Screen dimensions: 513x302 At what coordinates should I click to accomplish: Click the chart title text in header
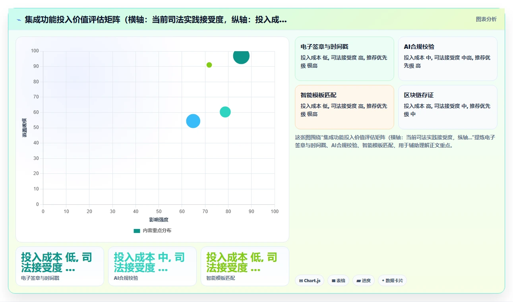[x=156, y=20]
